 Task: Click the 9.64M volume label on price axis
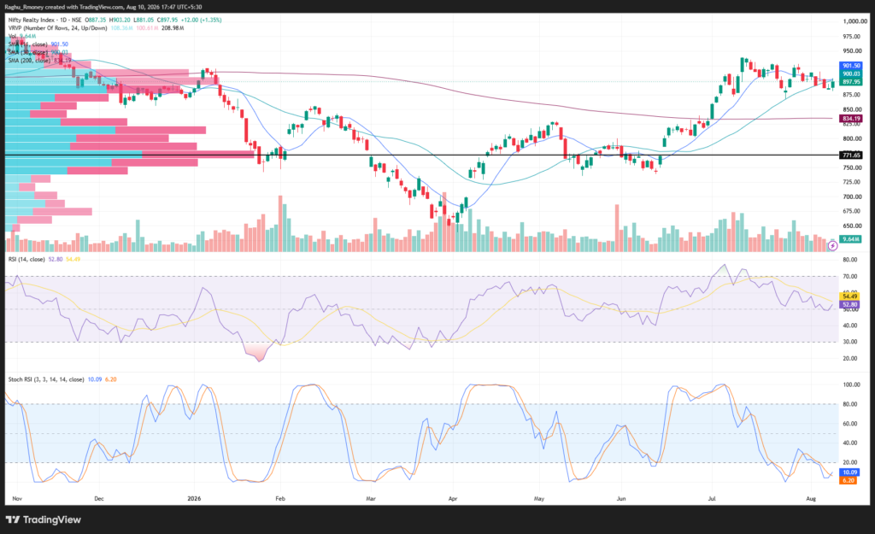pos(851,239)
